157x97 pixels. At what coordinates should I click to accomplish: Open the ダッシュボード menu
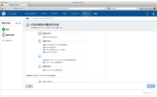pos(31,14)
